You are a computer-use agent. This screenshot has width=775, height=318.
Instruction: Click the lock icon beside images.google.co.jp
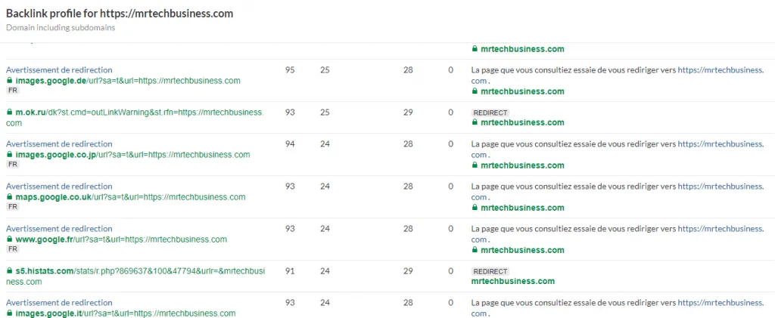pyautogui.click(x=9, y=154)
